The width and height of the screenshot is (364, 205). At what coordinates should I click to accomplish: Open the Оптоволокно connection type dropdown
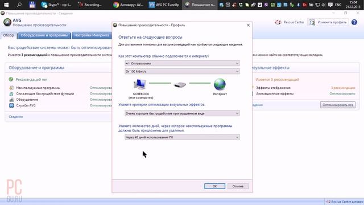click(x=182, y=63)
